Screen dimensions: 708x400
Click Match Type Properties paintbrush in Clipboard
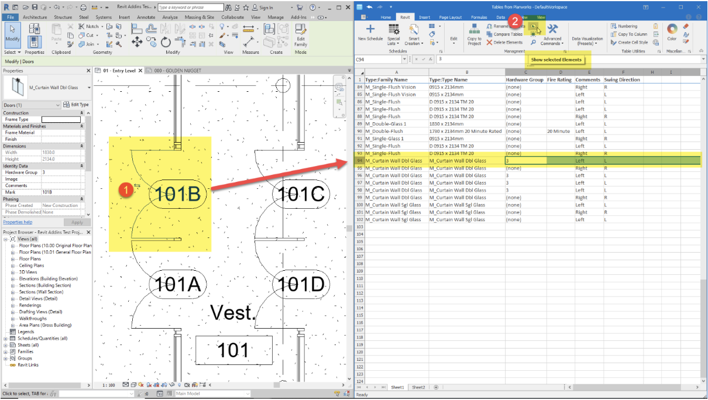tap(70, 44)
